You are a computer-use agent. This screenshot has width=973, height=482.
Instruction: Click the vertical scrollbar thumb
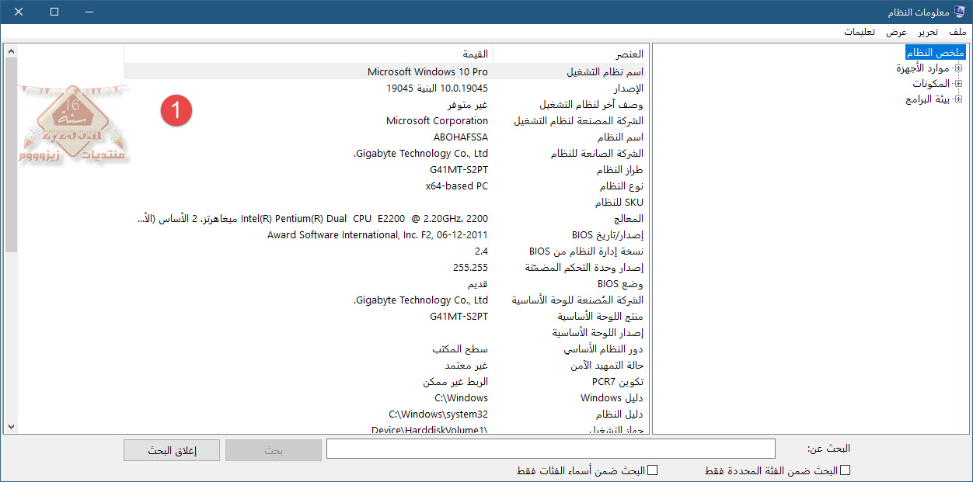click(11, 155)
